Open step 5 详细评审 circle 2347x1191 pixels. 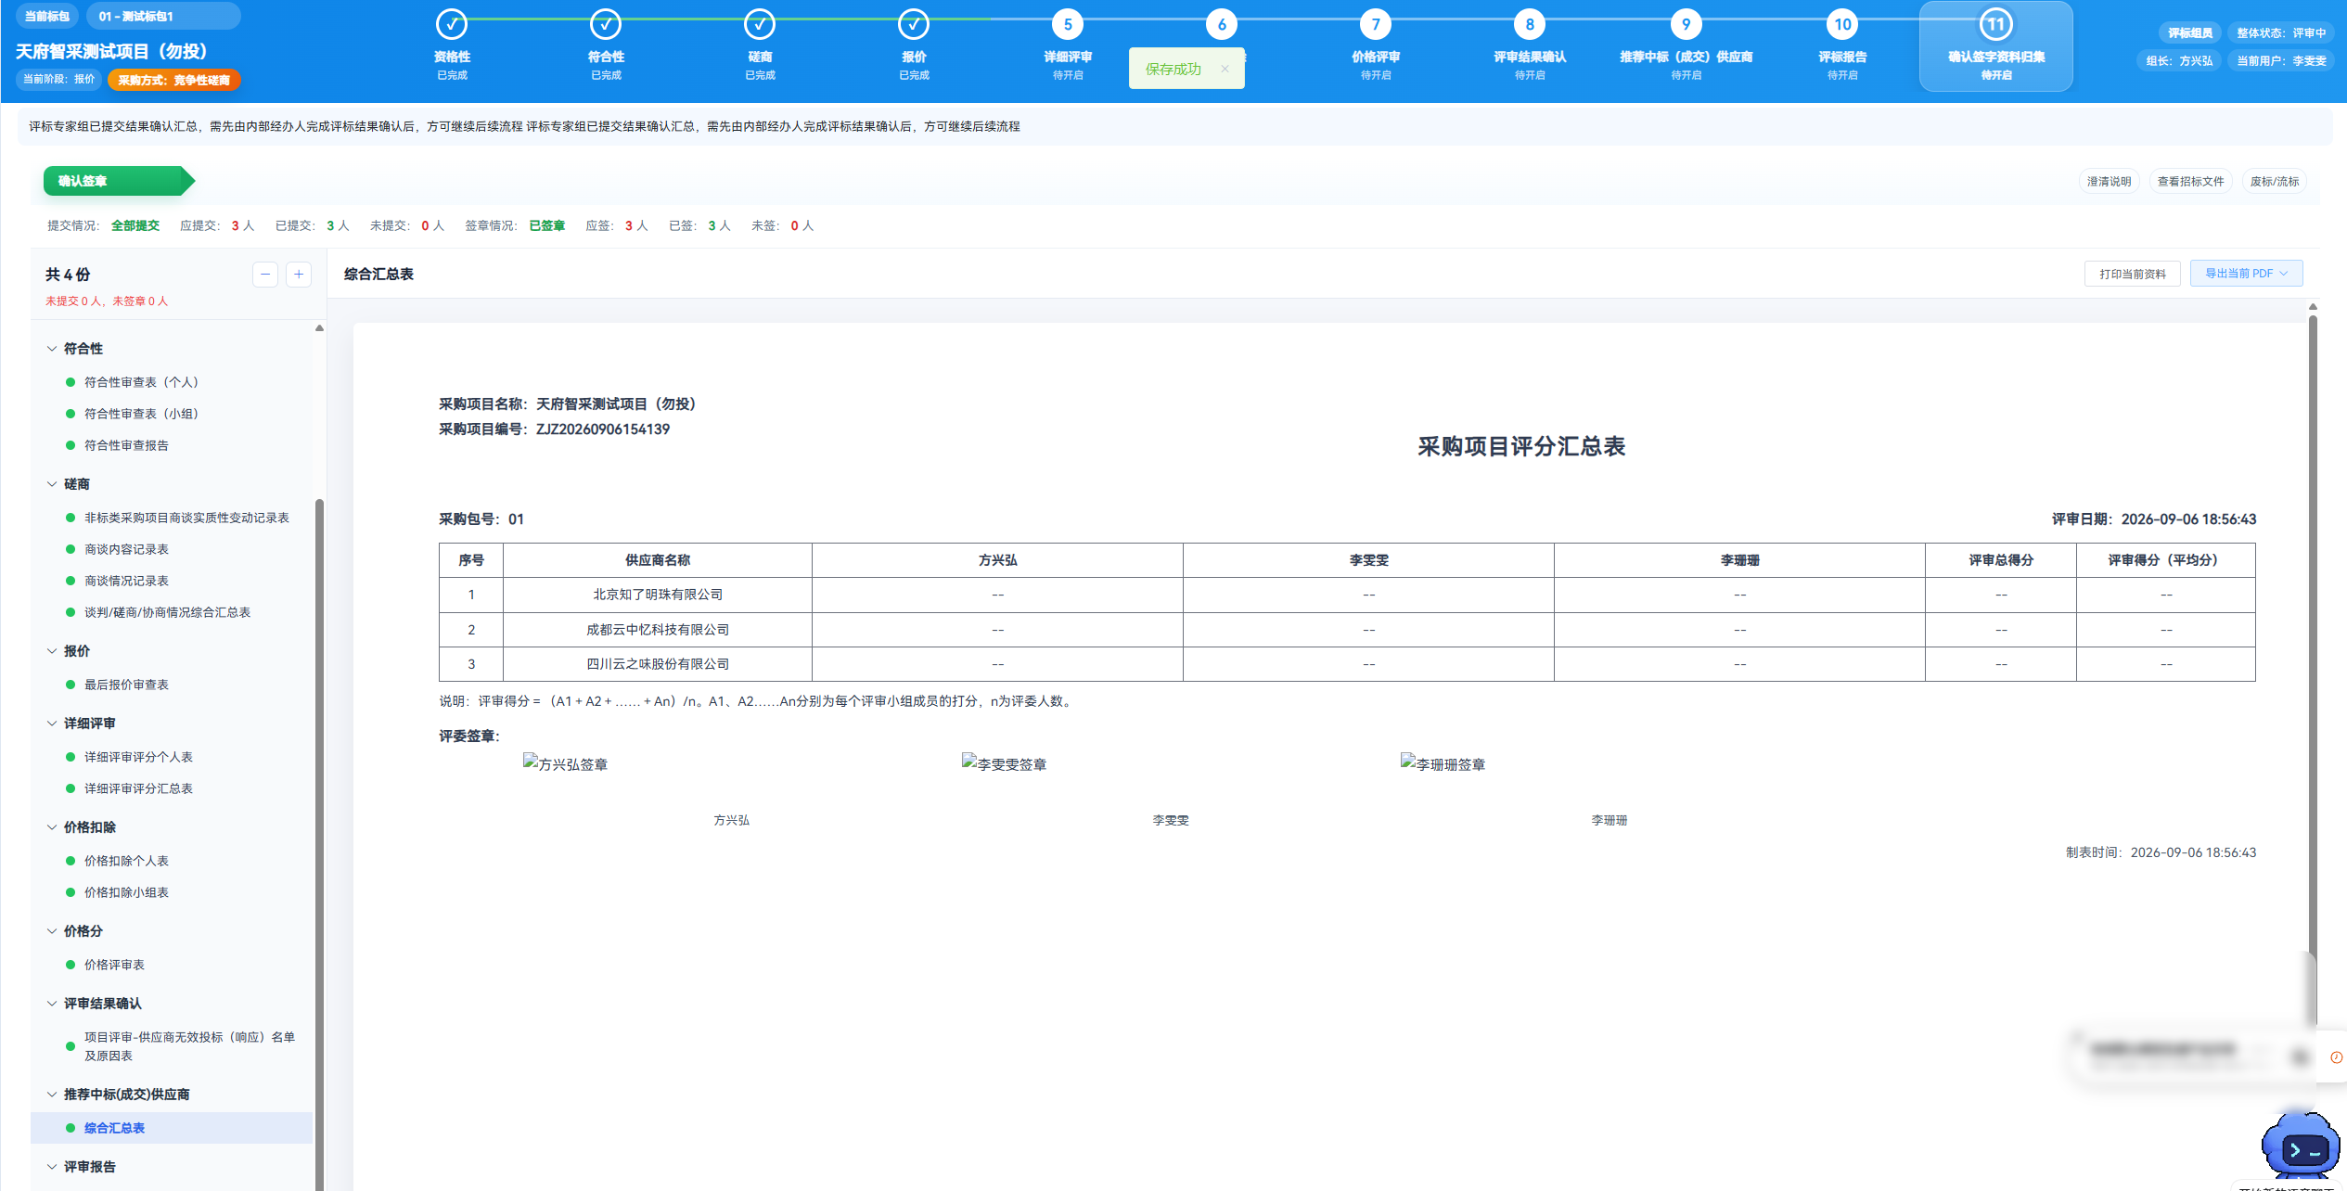click(x=1068, y=24)
